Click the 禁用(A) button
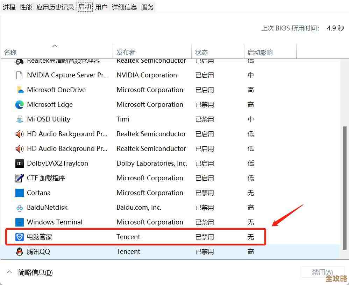The image size is (349, 285). [x=322, y=272]
